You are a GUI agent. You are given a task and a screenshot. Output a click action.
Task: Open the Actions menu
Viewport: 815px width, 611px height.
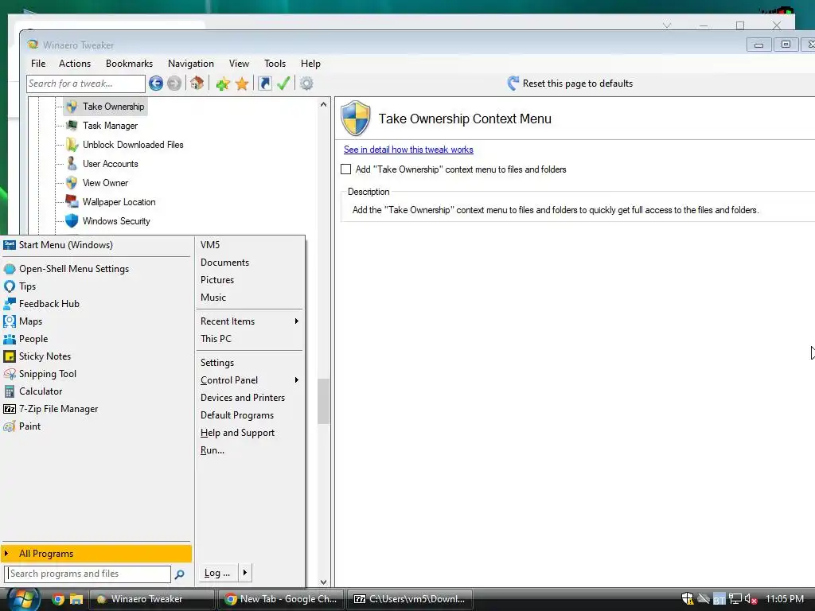coord(75,64)
